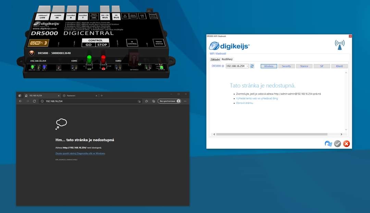
Task: Open browser collections icon
Action: [153, 101]
